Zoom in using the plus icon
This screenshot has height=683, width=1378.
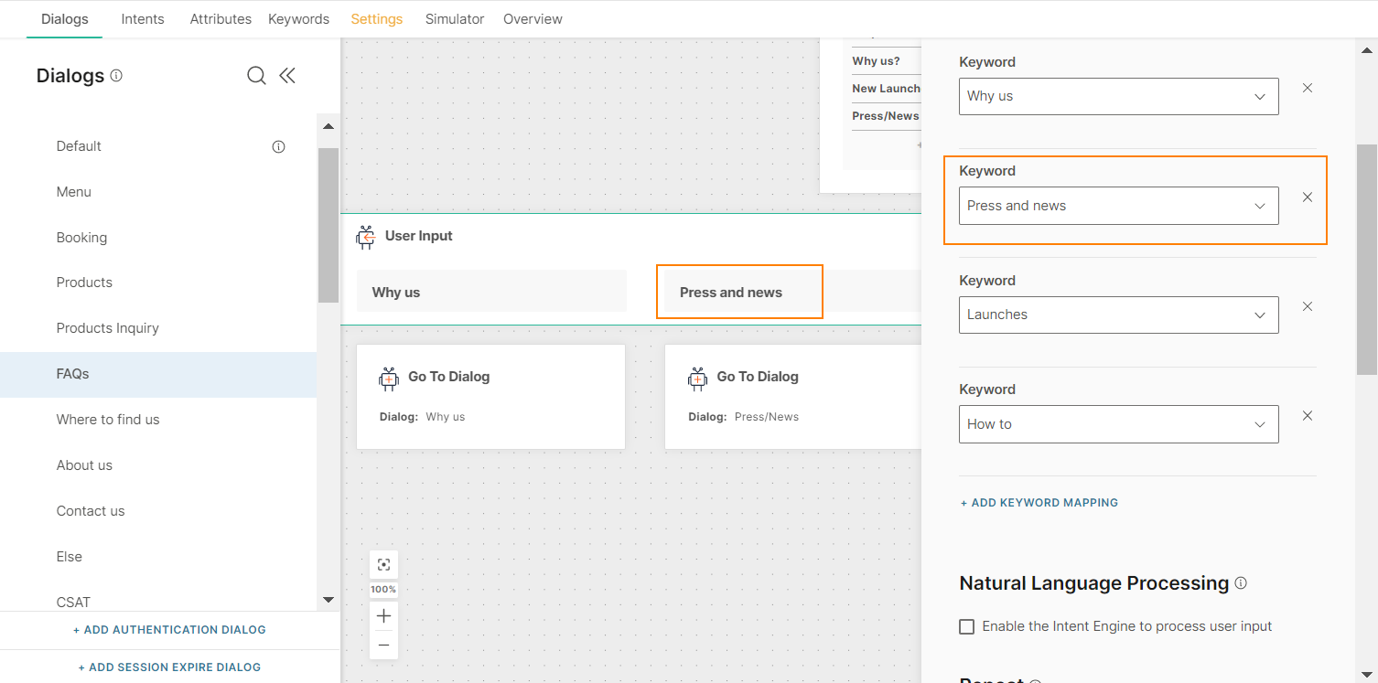point(383,615)
